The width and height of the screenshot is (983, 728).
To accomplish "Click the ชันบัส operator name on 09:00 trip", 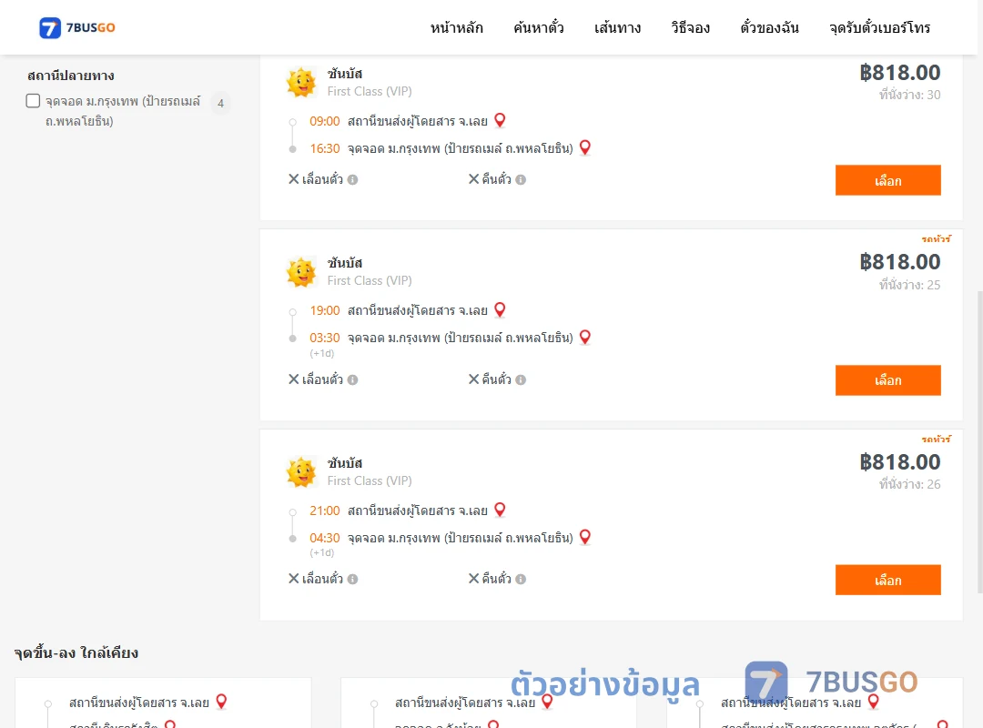I will coord(345,74).
